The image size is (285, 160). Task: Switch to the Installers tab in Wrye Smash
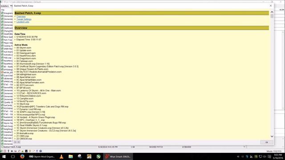(x=4, y=6)
